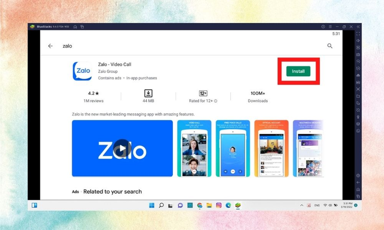Open File Explorer from the taskbar
Image resolution: width=384 pixels, height=230 pixels.
(x=209, y=205)
